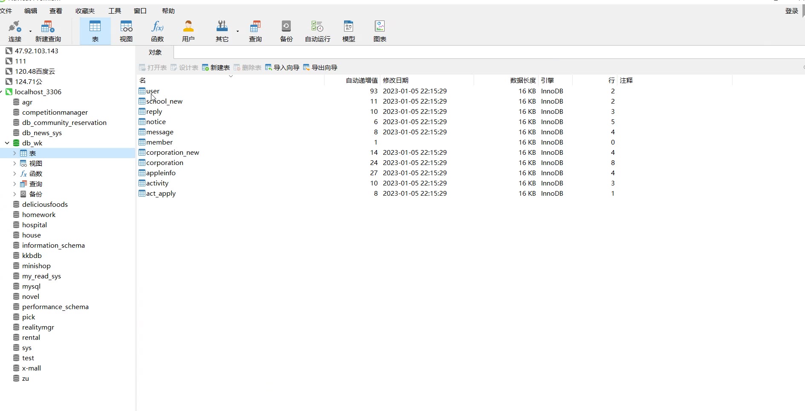Select the corporation table name
The width and height of the screenshot is (805, 411).
coord(165,162)
